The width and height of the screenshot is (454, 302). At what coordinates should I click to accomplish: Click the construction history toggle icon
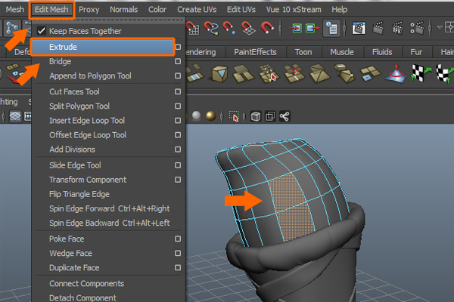[x=331, y=29]
